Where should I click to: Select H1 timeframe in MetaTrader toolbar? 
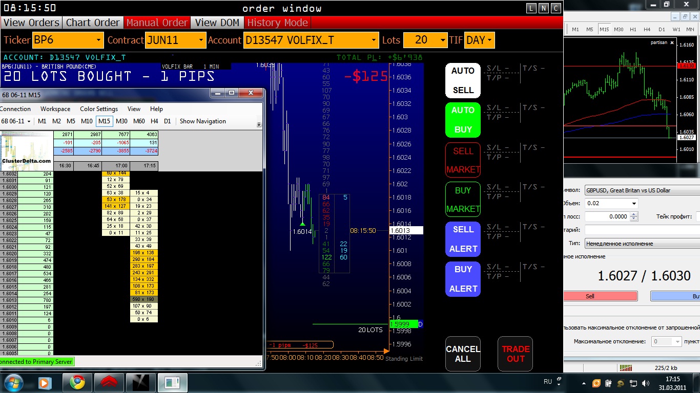pos(633,29)
